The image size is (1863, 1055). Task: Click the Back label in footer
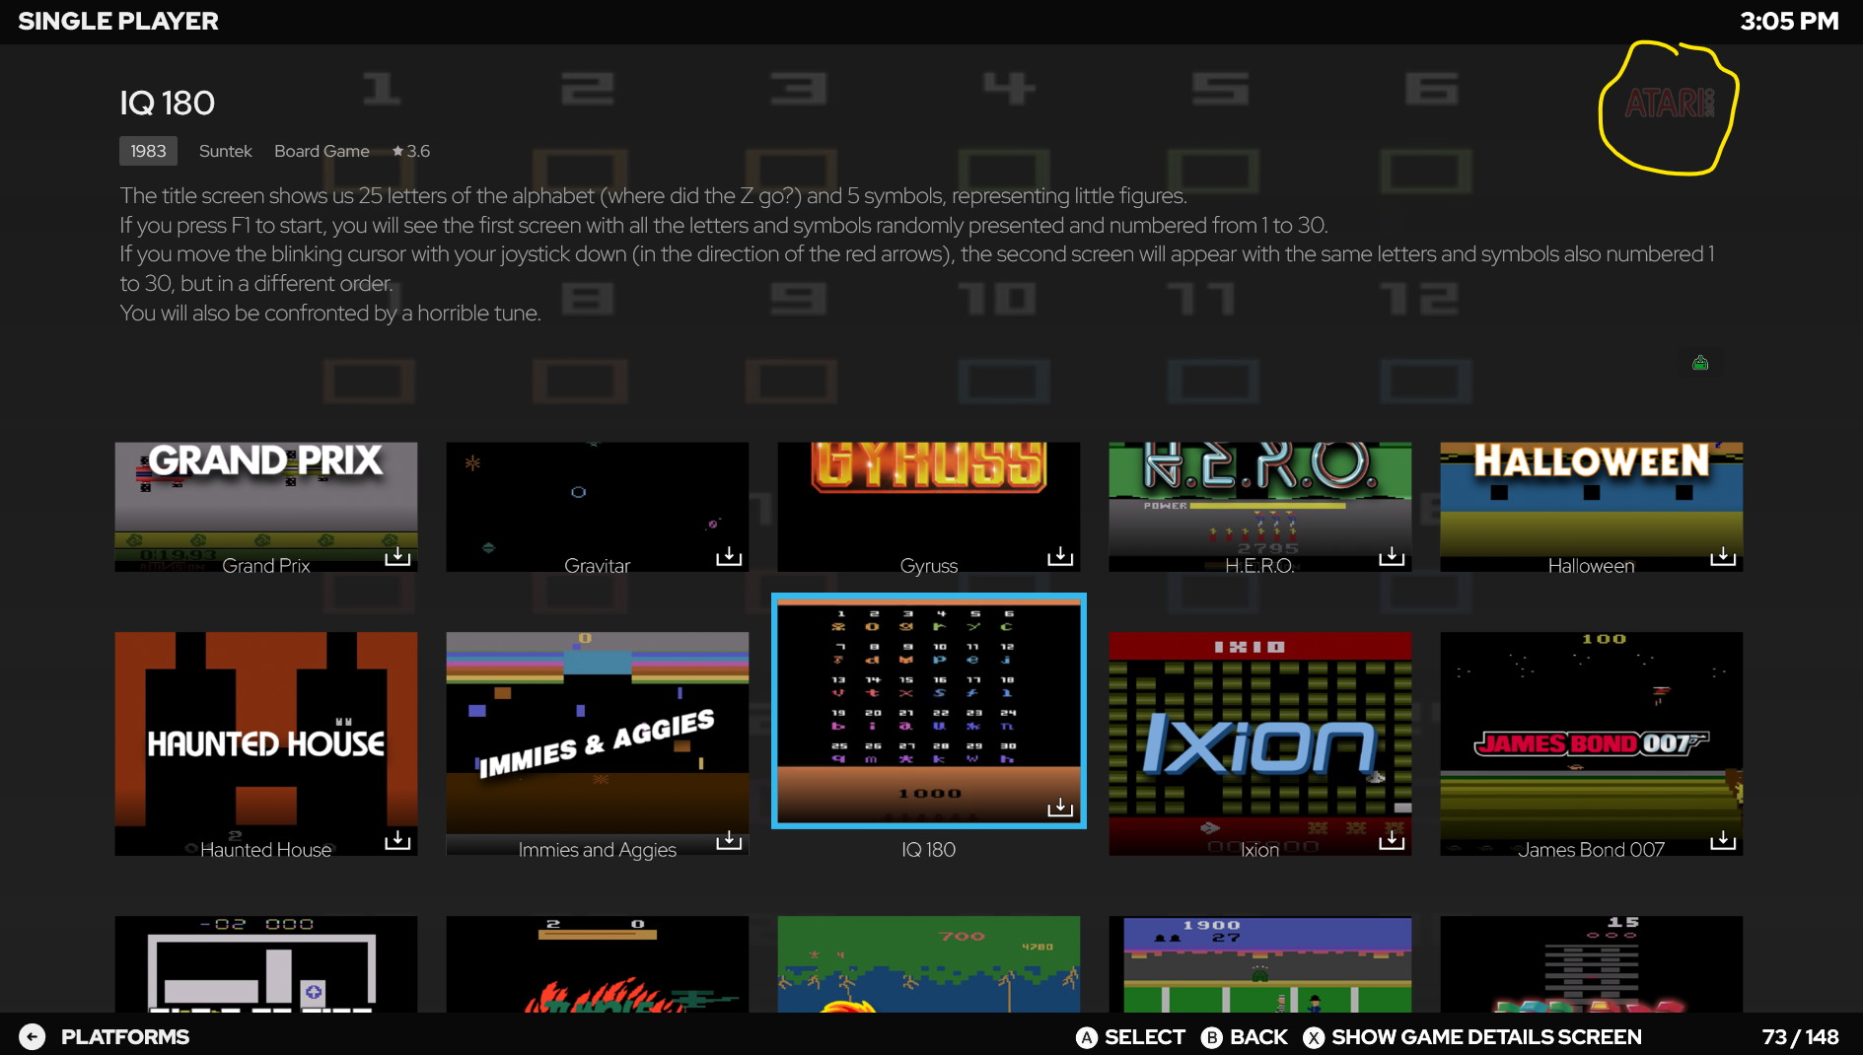pyautogui.click(x=1258, y=1037)
